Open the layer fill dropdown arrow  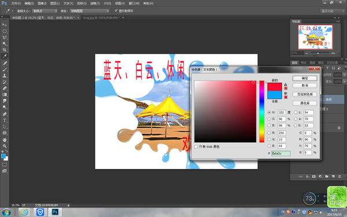tap(344, 82)
